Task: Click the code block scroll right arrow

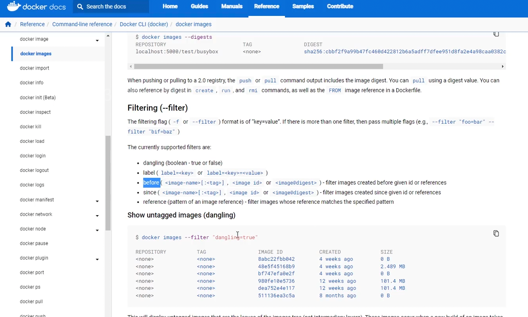Action: pos(503,66)
